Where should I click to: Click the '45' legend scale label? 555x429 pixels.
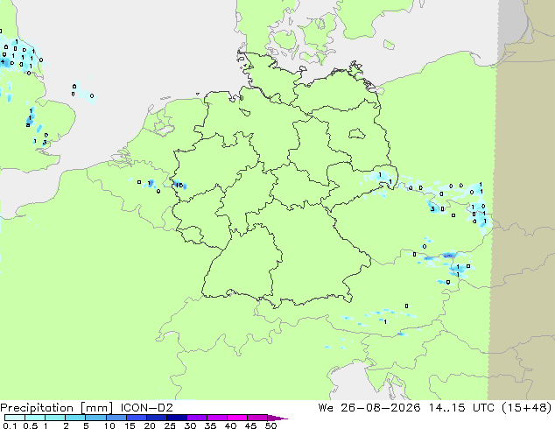250,425
